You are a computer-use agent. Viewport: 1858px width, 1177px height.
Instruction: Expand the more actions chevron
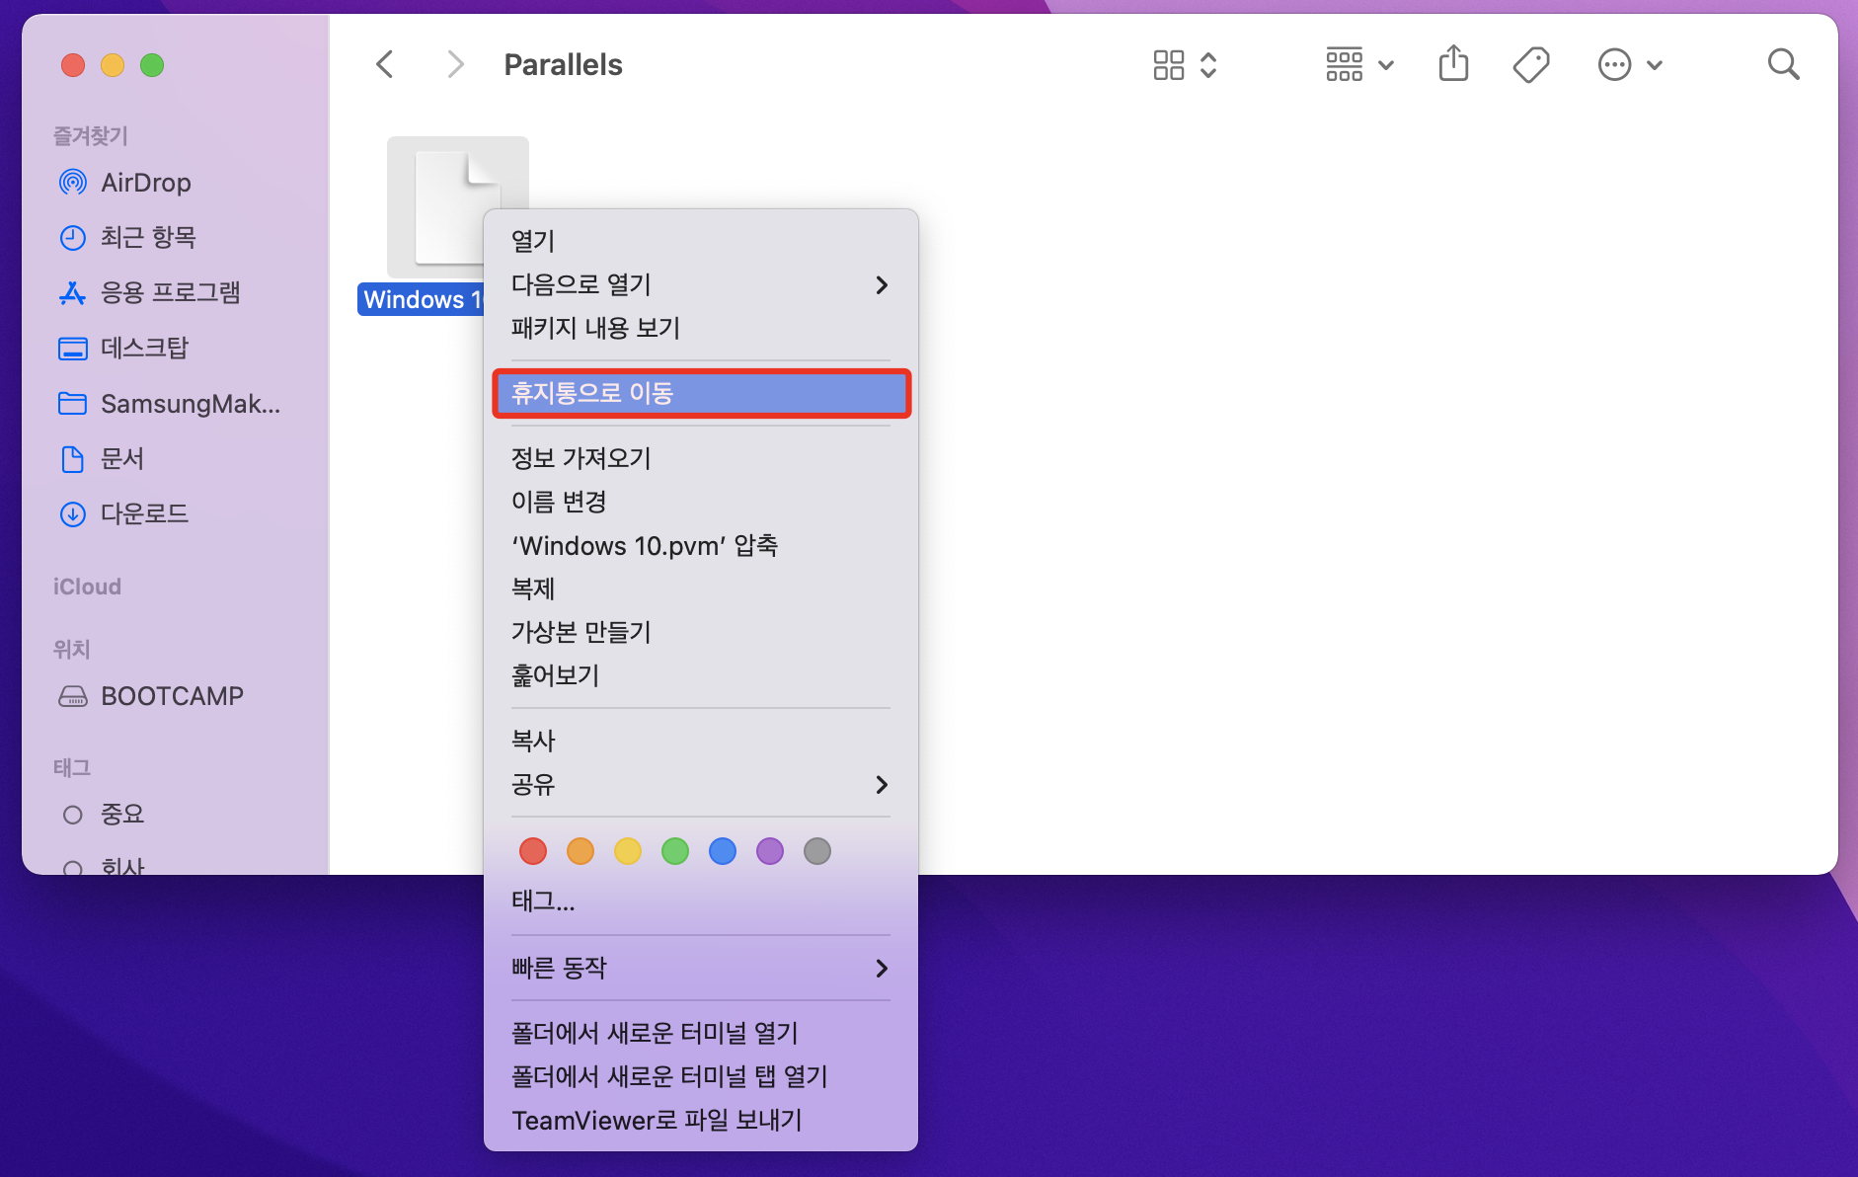(1656, 65)
